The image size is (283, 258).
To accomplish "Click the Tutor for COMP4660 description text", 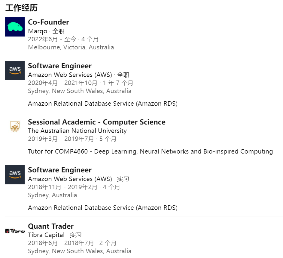I will tap(150, 151).
